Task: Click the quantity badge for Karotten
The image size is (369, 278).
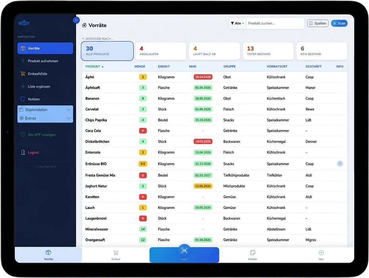Action: pyautogui.click(x=143, y=197)
